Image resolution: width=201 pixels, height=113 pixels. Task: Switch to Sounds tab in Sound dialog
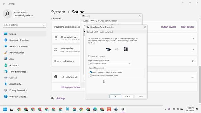tap(101, 21)
